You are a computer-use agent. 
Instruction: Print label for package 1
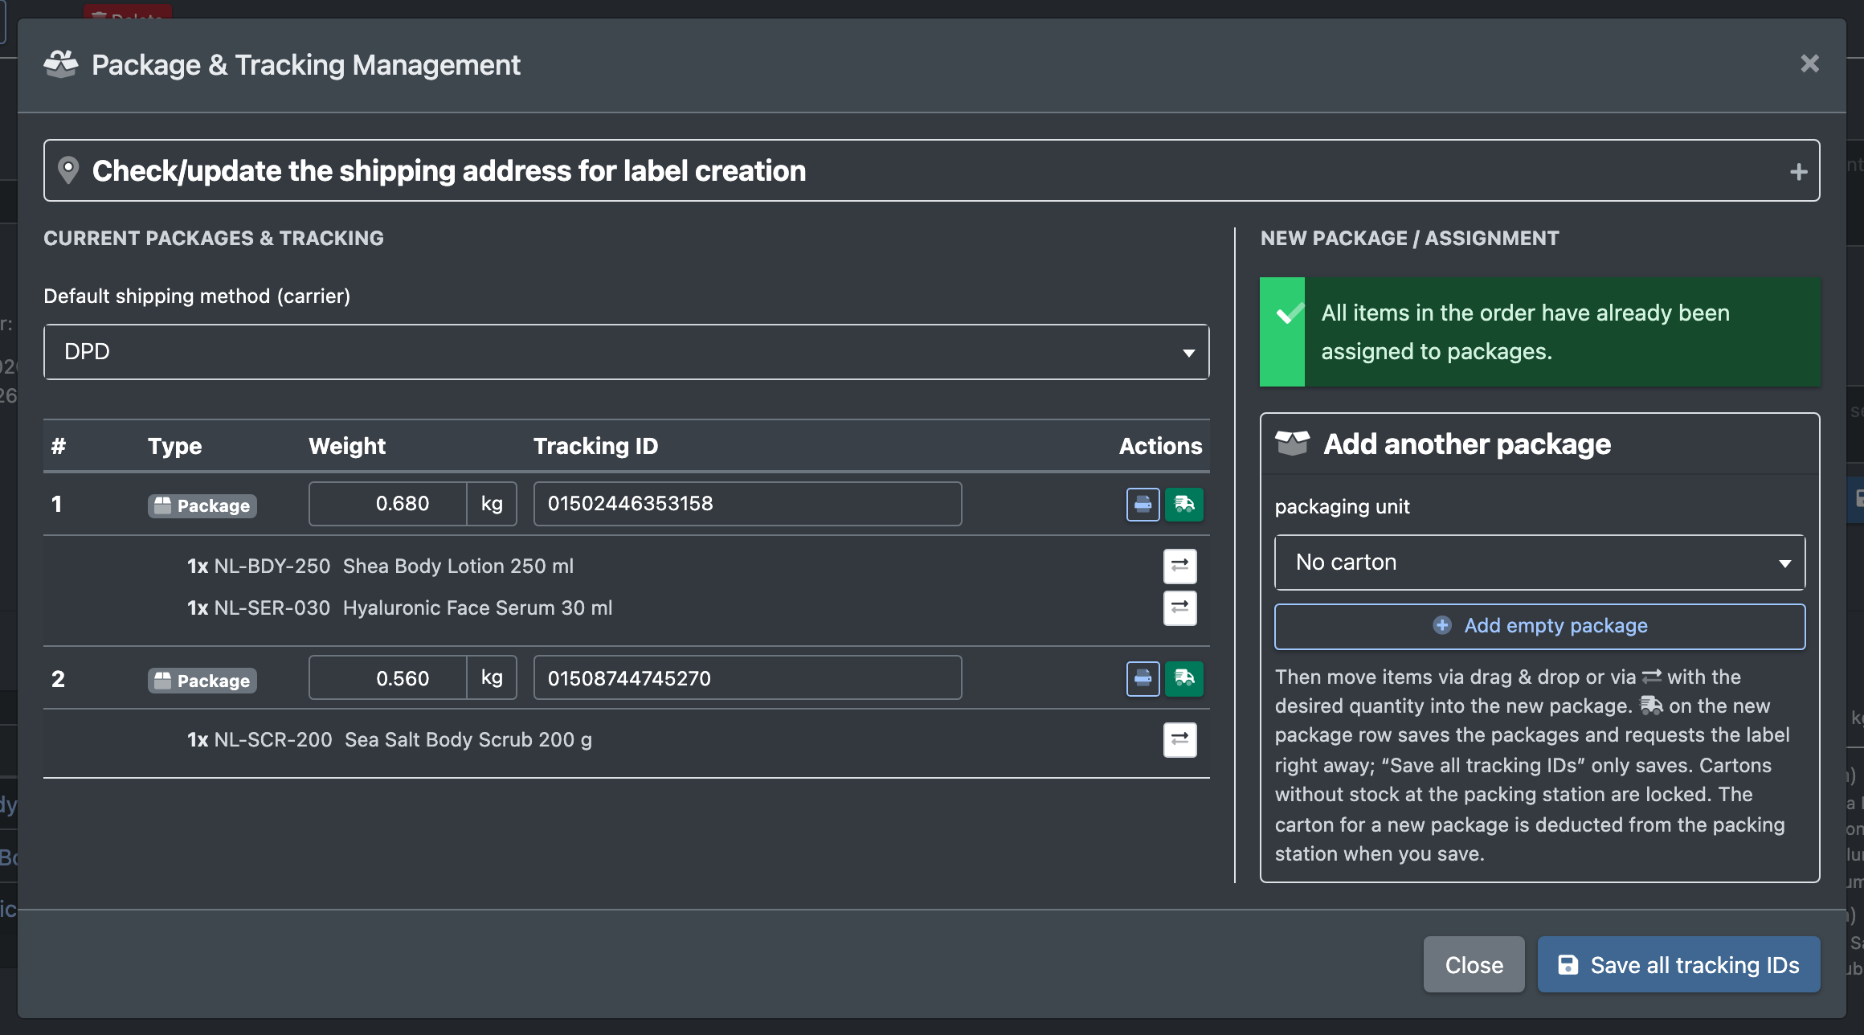[1143, 505]
